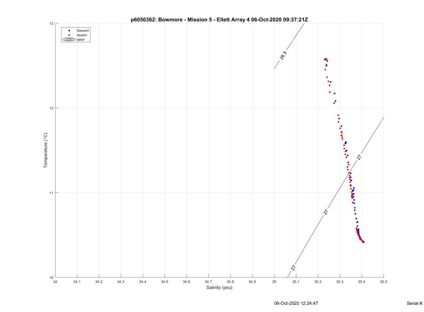Click the contour ellipse icon beside data1
Screen dimensions: 424x312
[x=69, y=40]
